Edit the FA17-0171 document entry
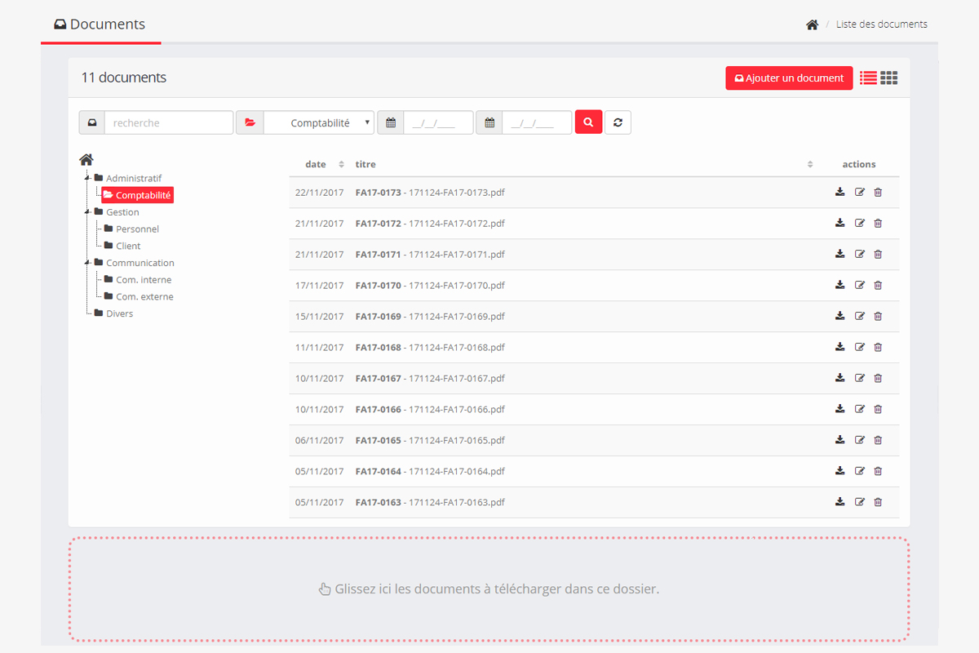The width and height of the screenshot is (979, 653). 859,254
